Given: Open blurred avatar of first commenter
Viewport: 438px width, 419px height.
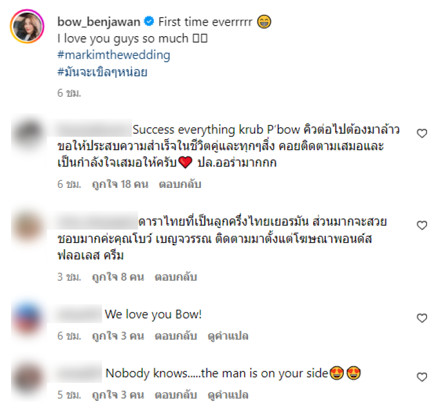Looking at the screenshot, I should click(x=28, y=134).
